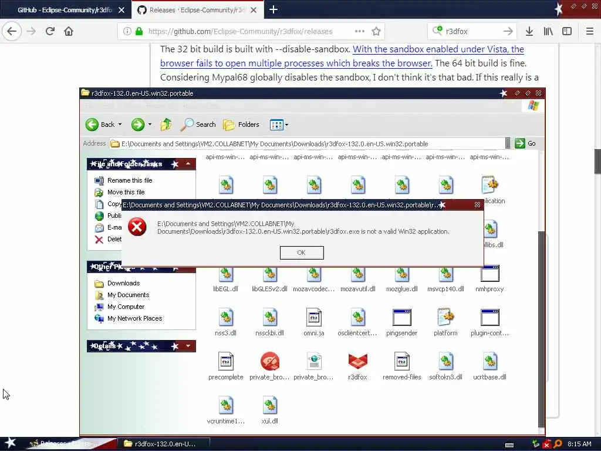Select softokn3.dll file
The width and height of the screenshot is (601, 451).
pos(446,366)
